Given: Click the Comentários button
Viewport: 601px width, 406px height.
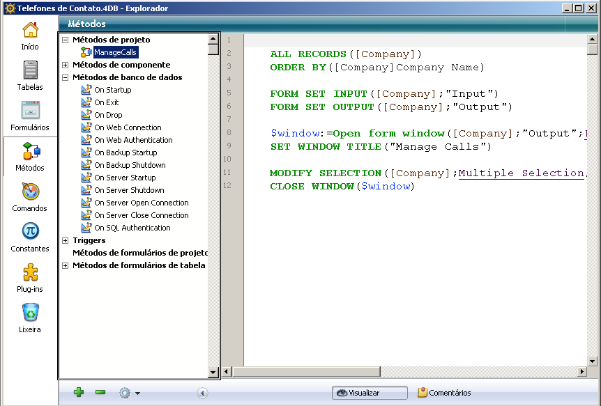Looking at the screenshot, I should coord(444,393).
